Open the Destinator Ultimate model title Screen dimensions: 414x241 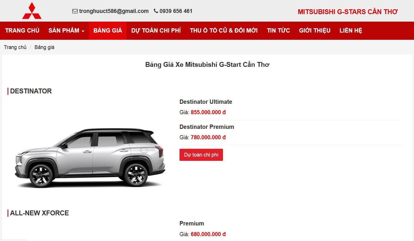206,102
